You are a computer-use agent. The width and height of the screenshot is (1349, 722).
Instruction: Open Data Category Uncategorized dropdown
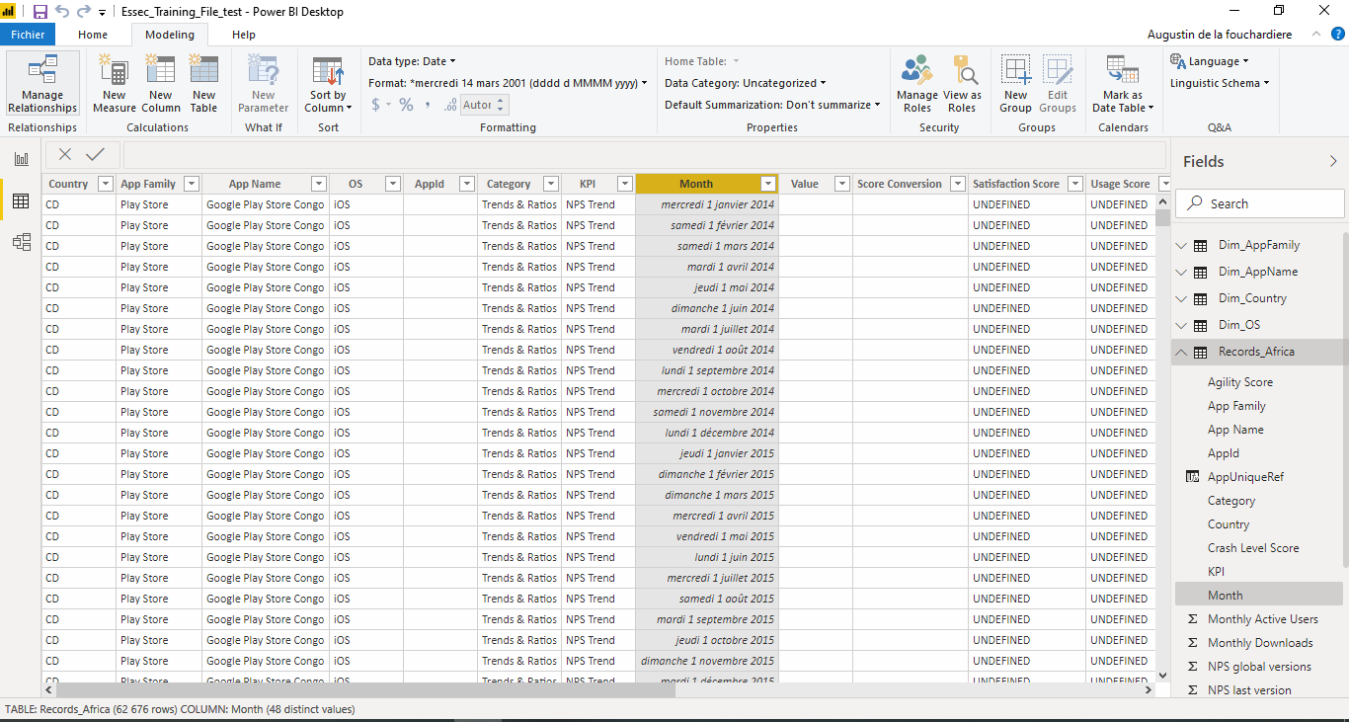746,83
